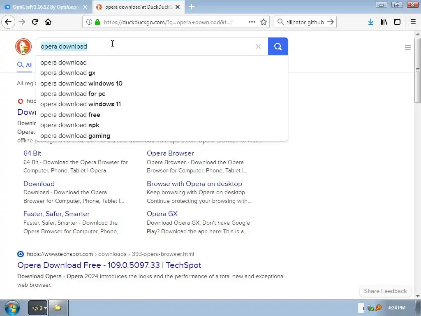The height and width of the screenshot is (316, 421).
Task: Click the Share Feedback button
Action: tap(385, 291)
